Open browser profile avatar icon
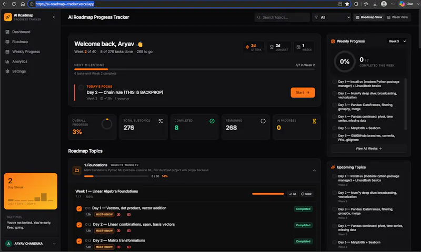This screenshot has width=421, height=252. 384,4
